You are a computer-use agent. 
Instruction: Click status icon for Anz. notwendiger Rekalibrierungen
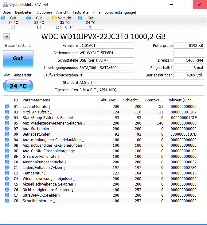(x=7, y=145)
